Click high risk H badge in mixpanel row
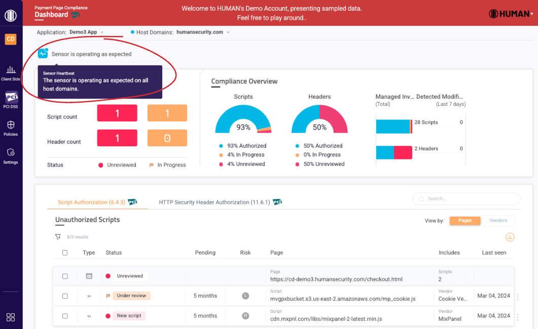This screenshot has height=329, width=538. pos(245,316)
